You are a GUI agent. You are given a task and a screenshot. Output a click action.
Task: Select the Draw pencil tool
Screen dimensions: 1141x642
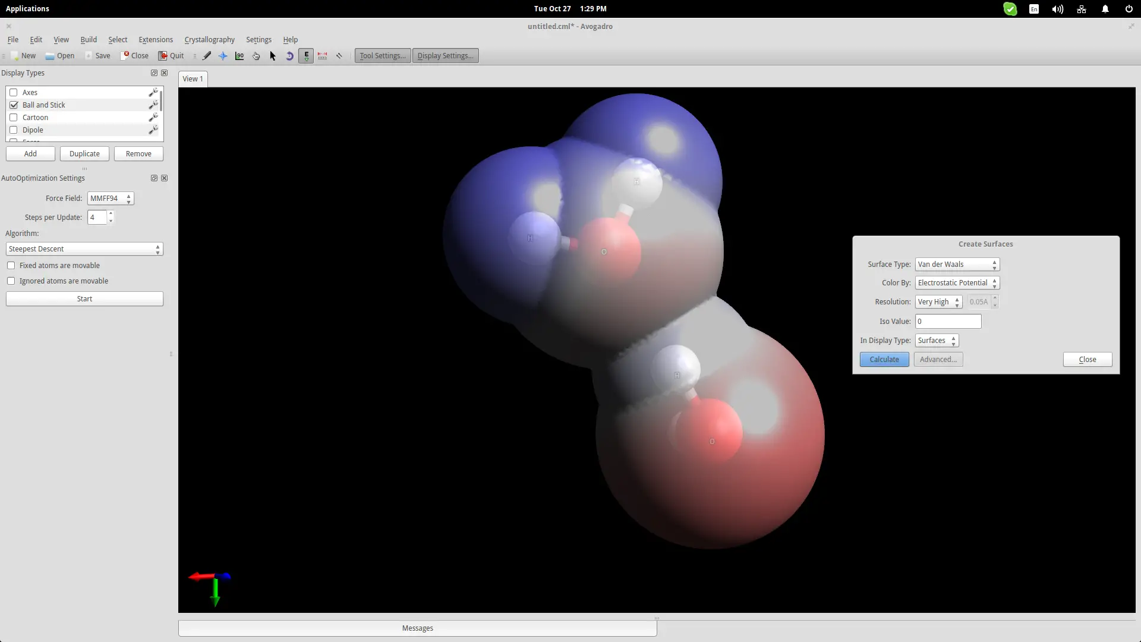206,56
